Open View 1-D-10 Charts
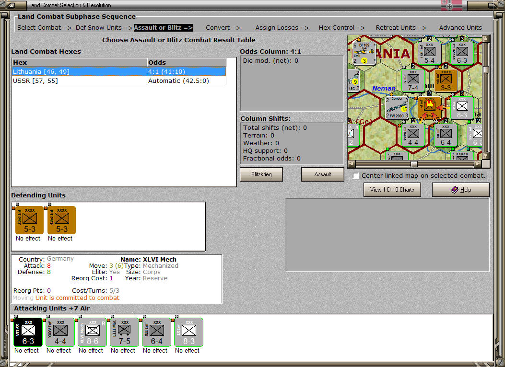The height and width of the screenshot is (367, 505). 392,190
